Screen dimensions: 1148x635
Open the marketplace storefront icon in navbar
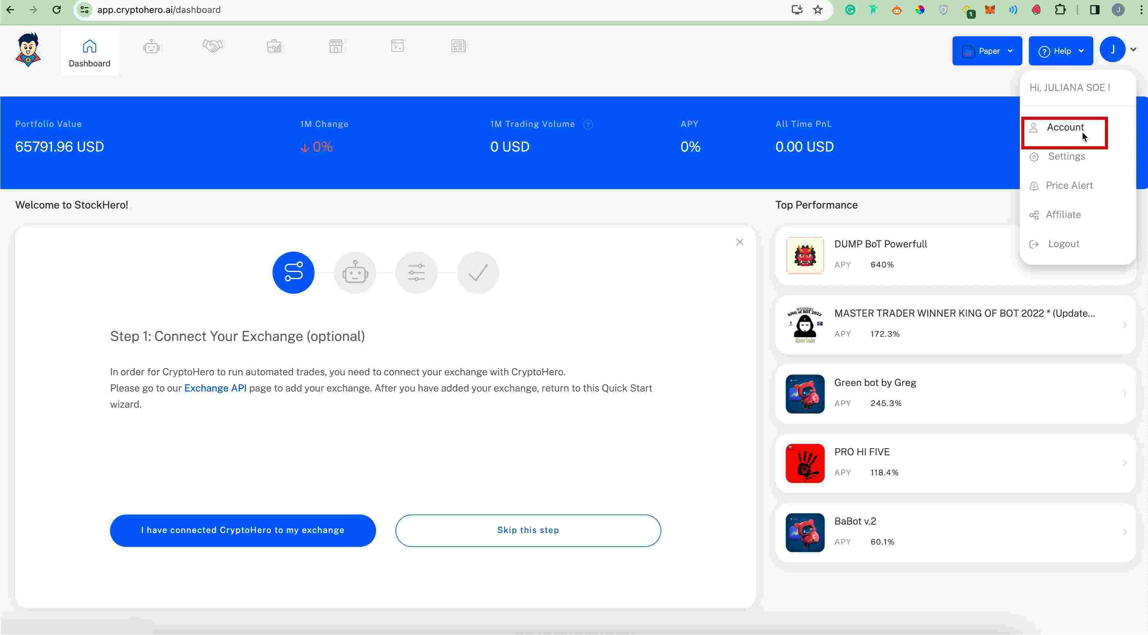tap(336, 46)
